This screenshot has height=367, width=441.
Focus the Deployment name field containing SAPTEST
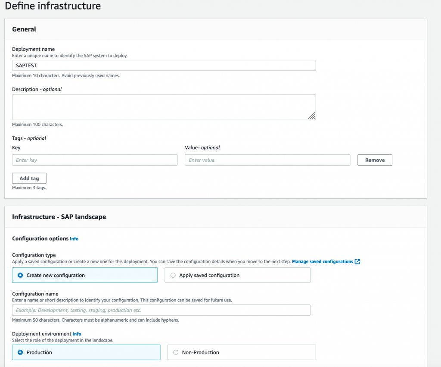(164, 65)
